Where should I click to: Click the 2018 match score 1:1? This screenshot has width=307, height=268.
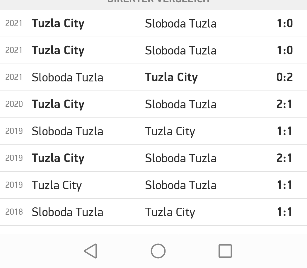click(x=284, y=212)
